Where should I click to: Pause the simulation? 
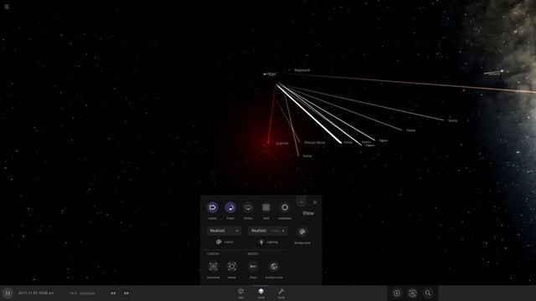[x=8, y=293]
